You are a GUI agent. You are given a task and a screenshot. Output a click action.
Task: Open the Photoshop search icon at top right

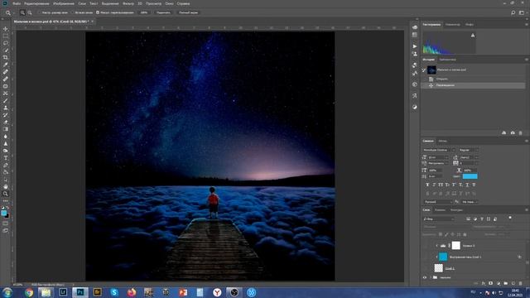pos(513,12)
